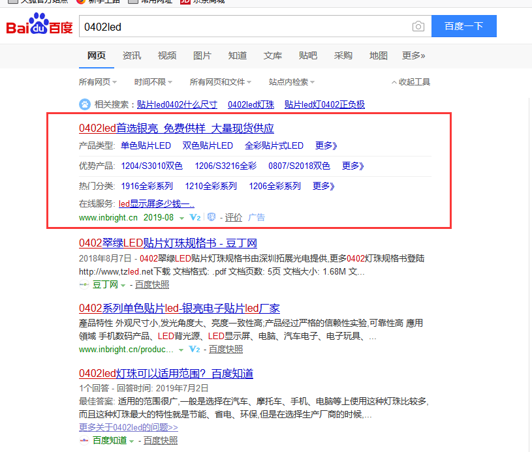Click 更多关于0402led的问题>> link
The width and height of the screenshot is (532, 452).
click(129, 427)
